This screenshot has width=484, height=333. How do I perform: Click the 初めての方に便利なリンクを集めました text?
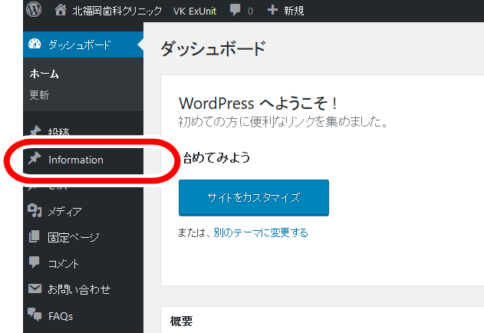click(283, 122)
